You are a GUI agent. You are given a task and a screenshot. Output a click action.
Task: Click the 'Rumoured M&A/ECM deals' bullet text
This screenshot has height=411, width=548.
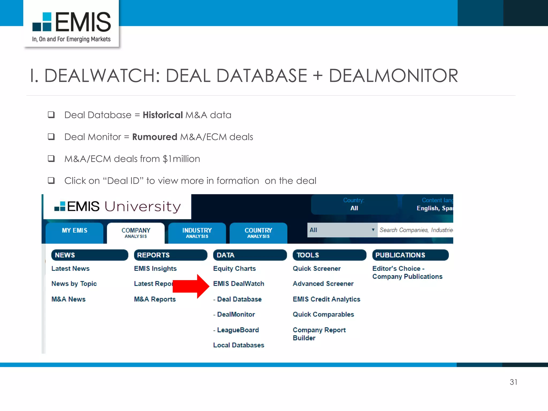pyautogui.click(x=159, y=137)
